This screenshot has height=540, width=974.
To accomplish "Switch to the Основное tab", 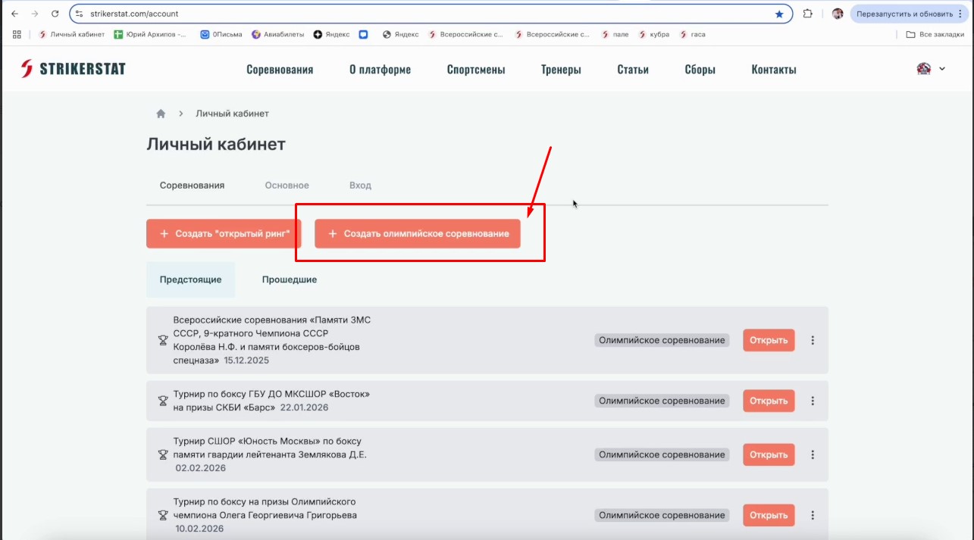I will coord(287,186).
